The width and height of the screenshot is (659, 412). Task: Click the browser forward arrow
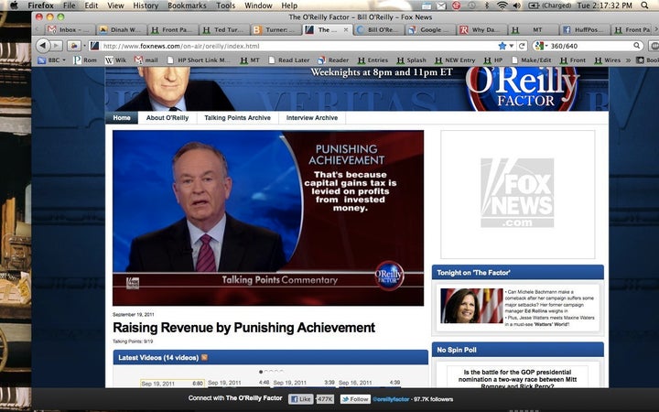point(57,46)
